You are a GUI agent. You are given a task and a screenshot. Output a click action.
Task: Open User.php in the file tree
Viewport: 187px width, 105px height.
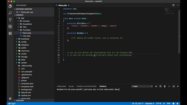(27, 36)
